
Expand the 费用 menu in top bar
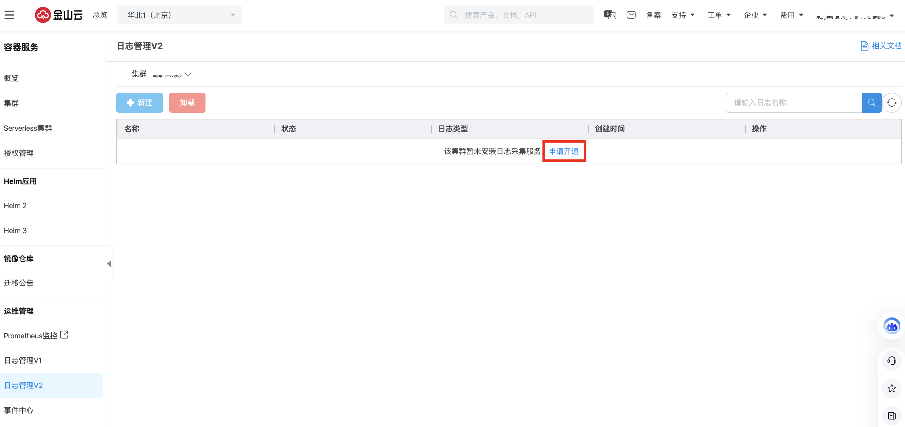coord(791,15)
